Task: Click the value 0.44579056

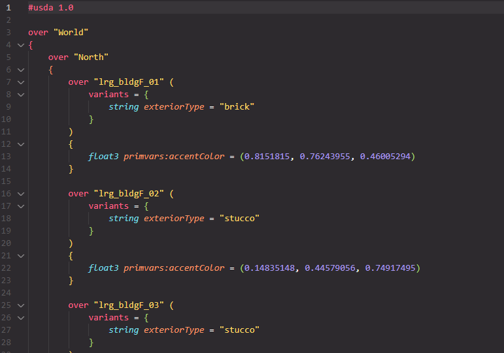Action: tap(329, 268)
